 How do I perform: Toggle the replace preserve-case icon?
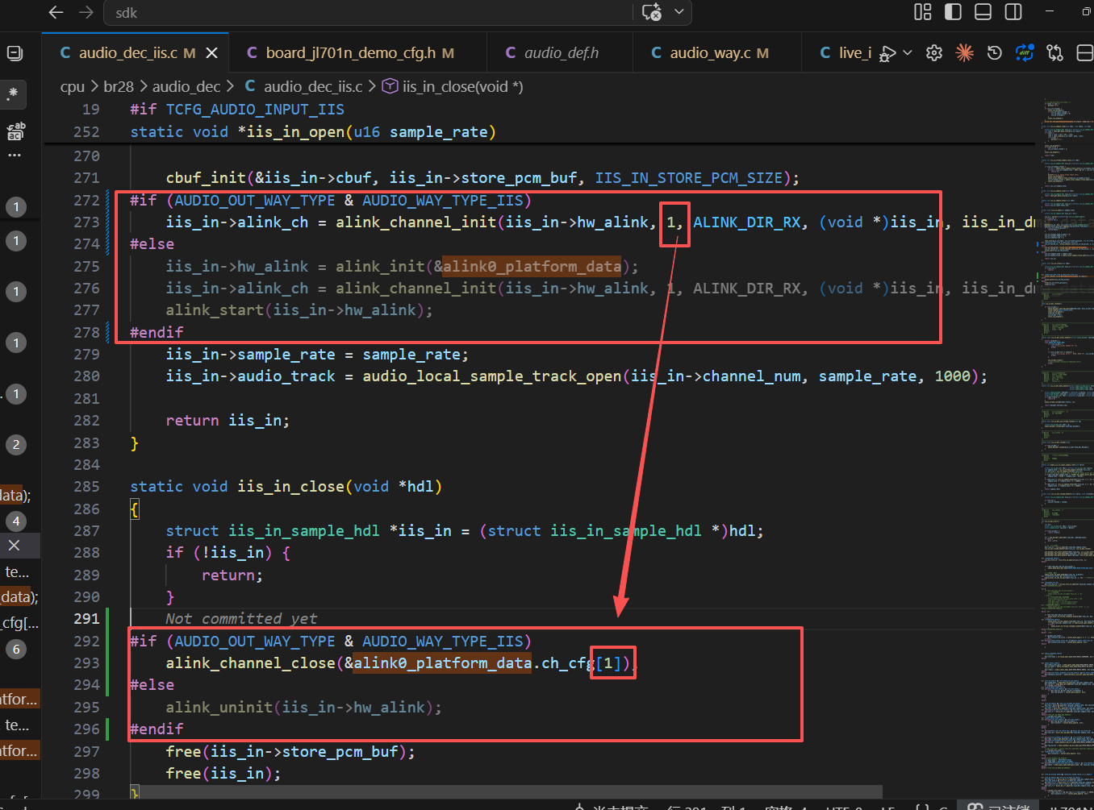pyautogui.click(x=15, y=131)
